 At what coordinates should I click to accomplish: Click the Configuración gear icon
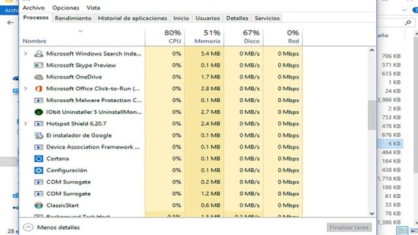tap(39, 170)
